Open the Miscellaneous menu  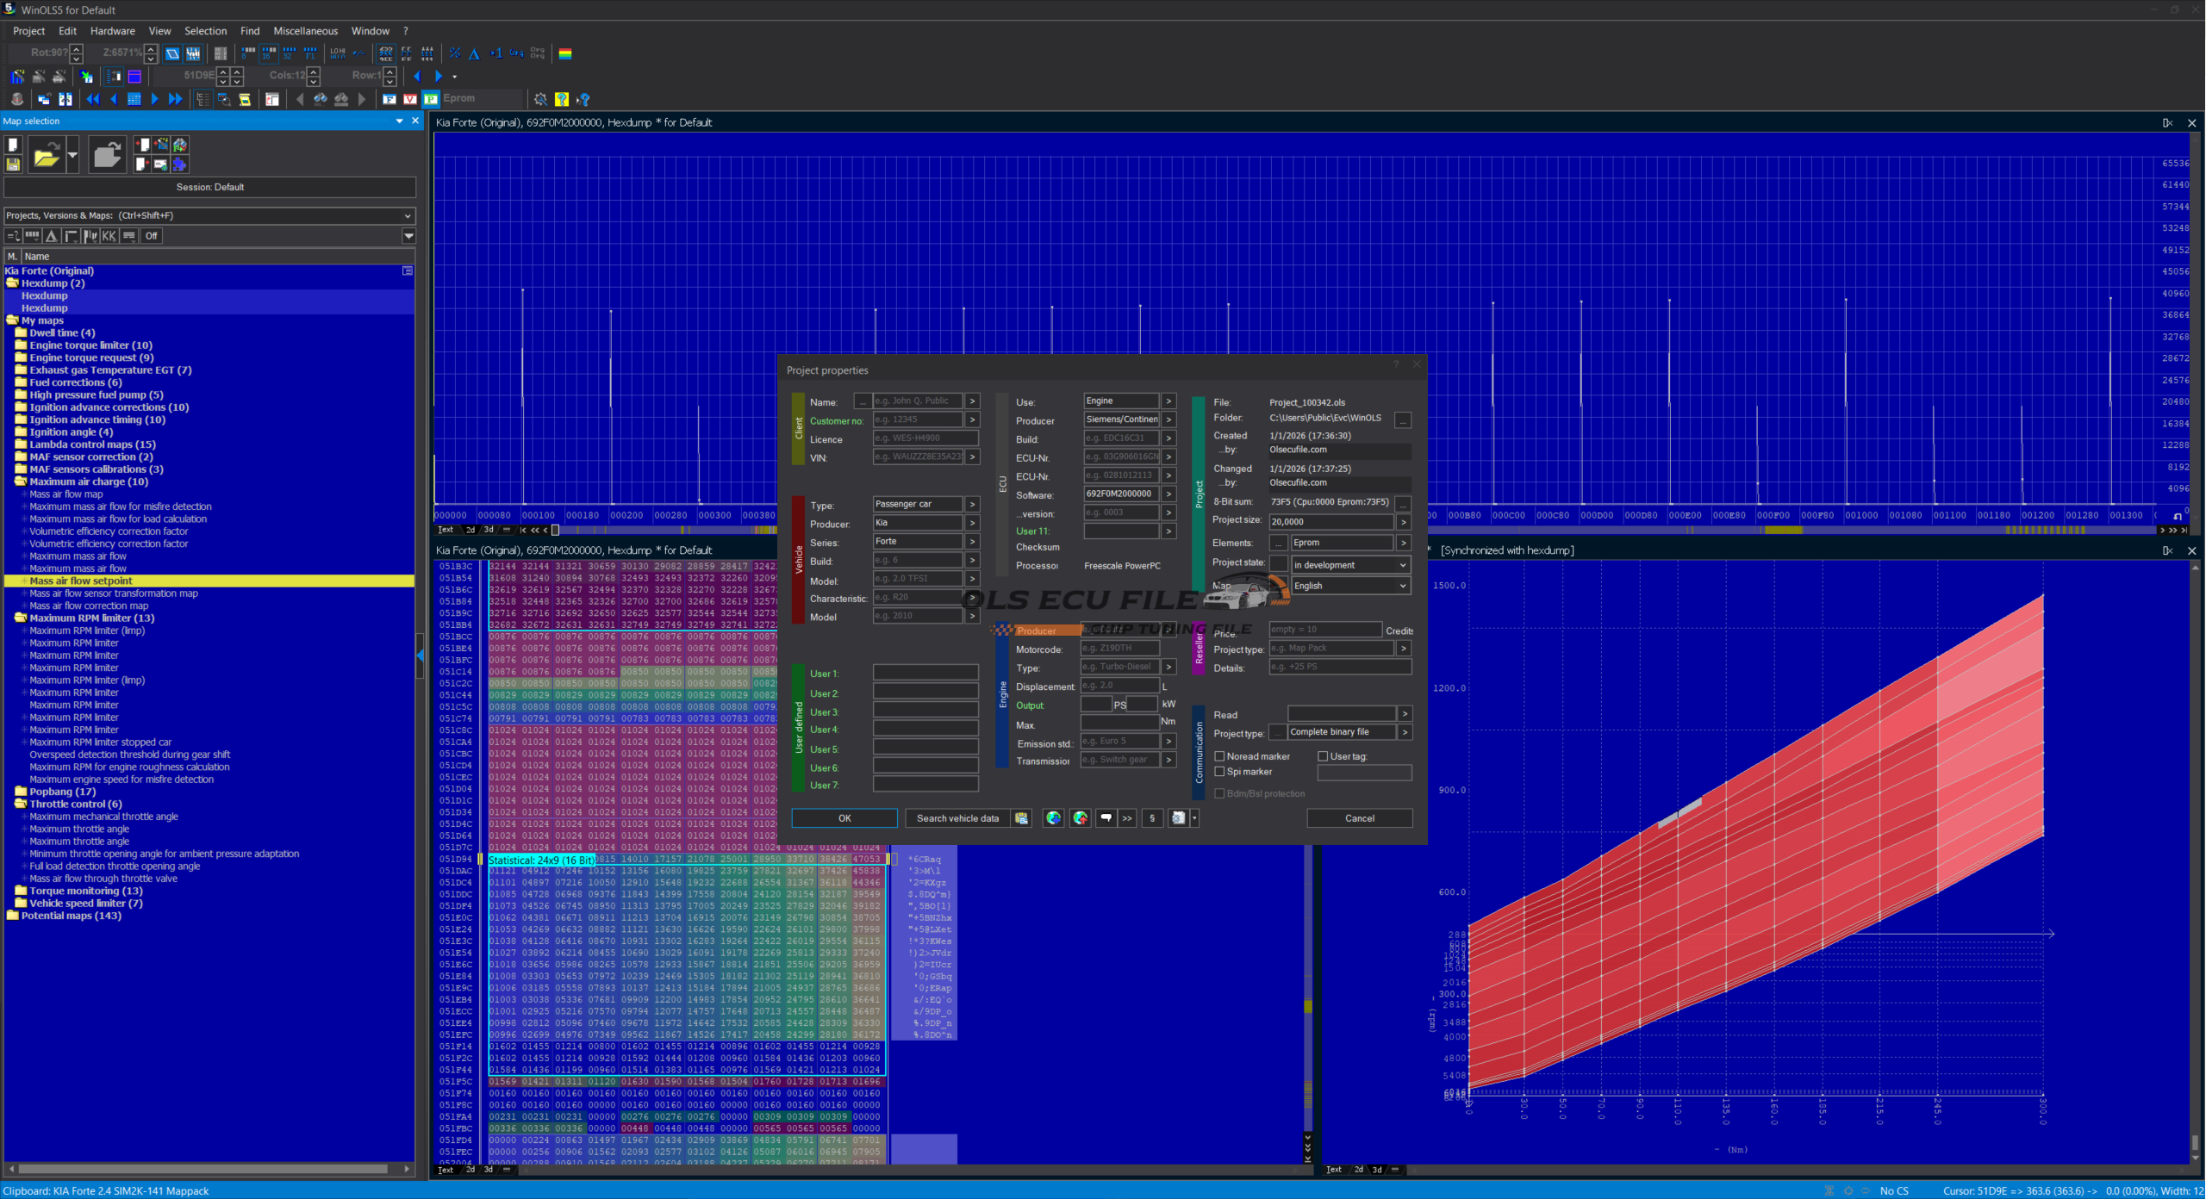tap(305, 31)
